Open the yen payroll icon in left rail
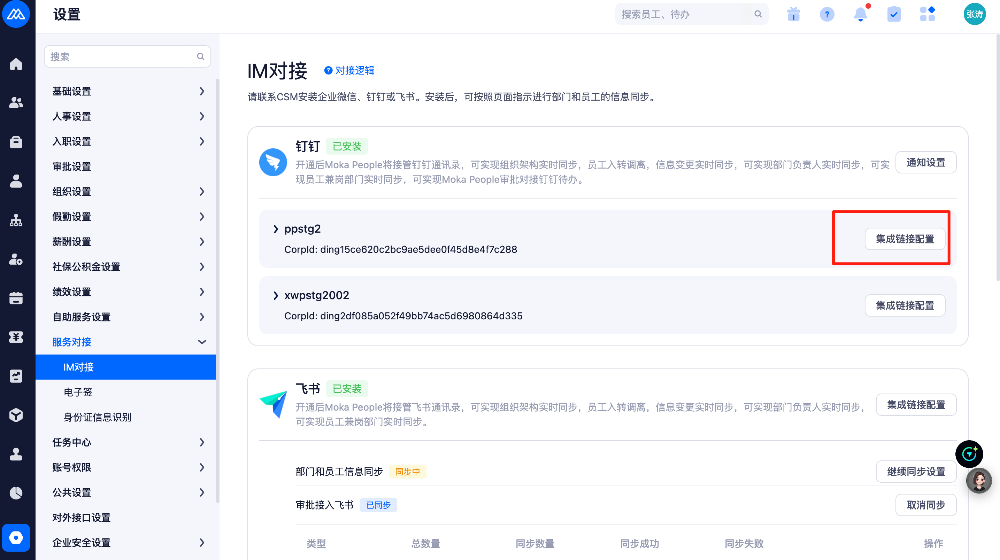 coord(16,337)
